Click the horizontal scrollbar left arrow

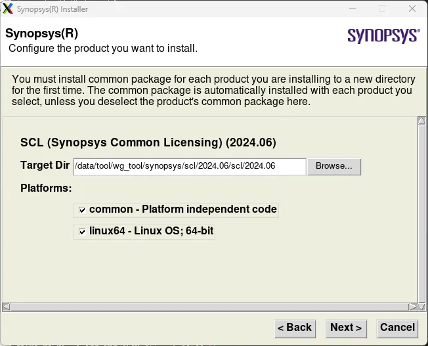[7, 307]
